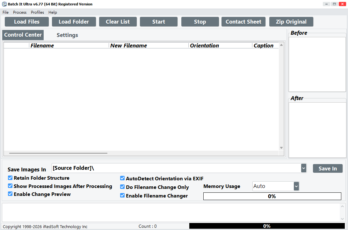Click the Contact Sheet button

coord(243,22)
